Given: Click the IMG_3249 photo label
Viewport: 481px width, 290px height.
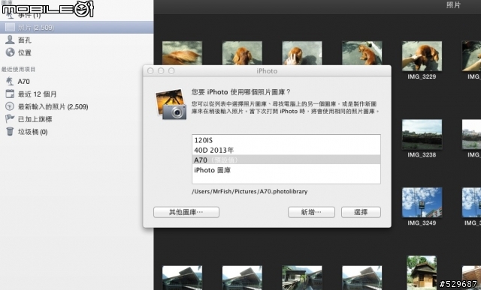Looking at the screenshot, I should 422,223.
